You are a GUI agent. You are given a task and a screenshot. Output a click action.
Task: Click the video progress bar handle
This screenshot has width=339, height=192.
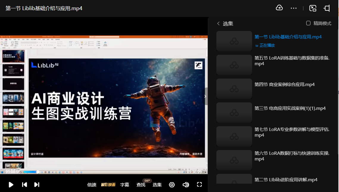(38, 172)
